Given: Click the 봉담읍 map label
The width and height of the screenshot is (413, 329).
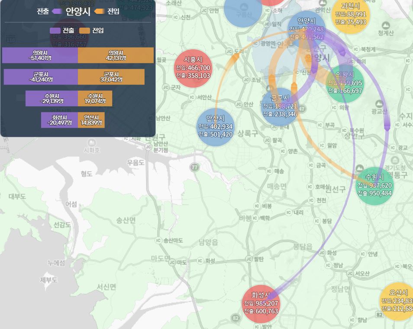Looking at the screenshot, I should [303, 247].
